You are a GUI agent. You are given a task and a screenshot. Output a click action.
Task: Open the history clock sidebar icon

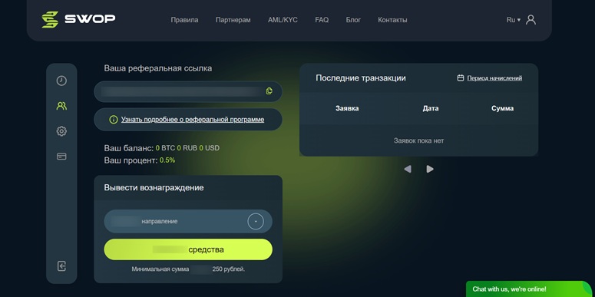[x=61, y=81]
